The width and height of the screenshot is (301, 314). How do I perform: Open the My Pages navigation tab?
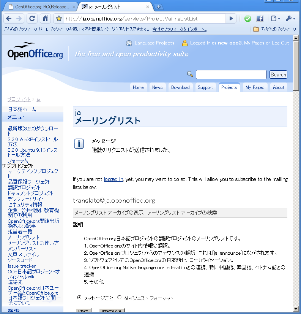click(x=255, y=87)
